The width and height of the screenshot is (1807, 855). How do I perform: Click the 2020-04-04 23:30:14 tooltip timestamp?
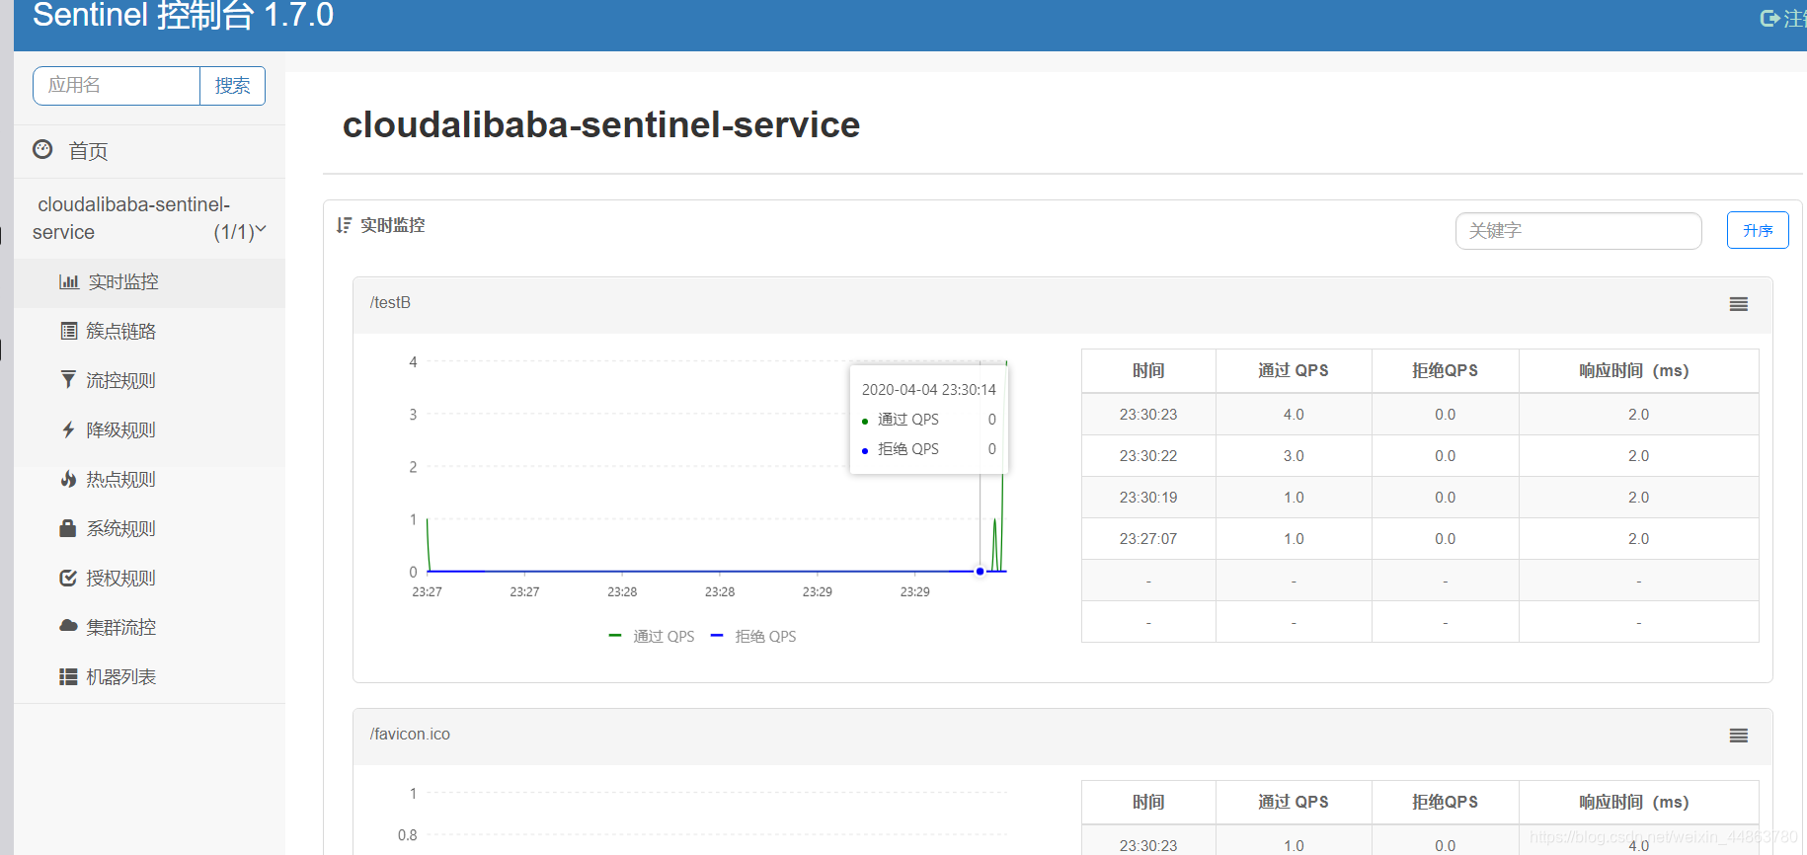tap(928, 390)
